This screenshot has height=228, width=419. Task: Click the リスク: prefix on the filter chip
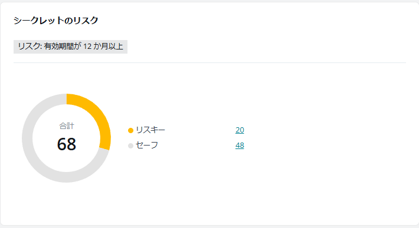click(30, 47)
